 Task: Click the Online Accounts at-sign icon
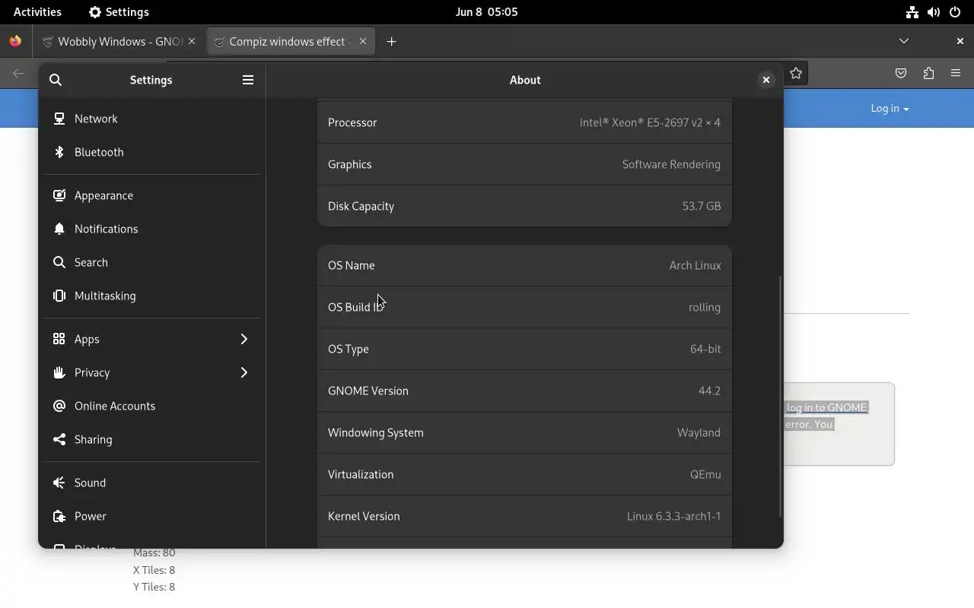click(59, 407)
